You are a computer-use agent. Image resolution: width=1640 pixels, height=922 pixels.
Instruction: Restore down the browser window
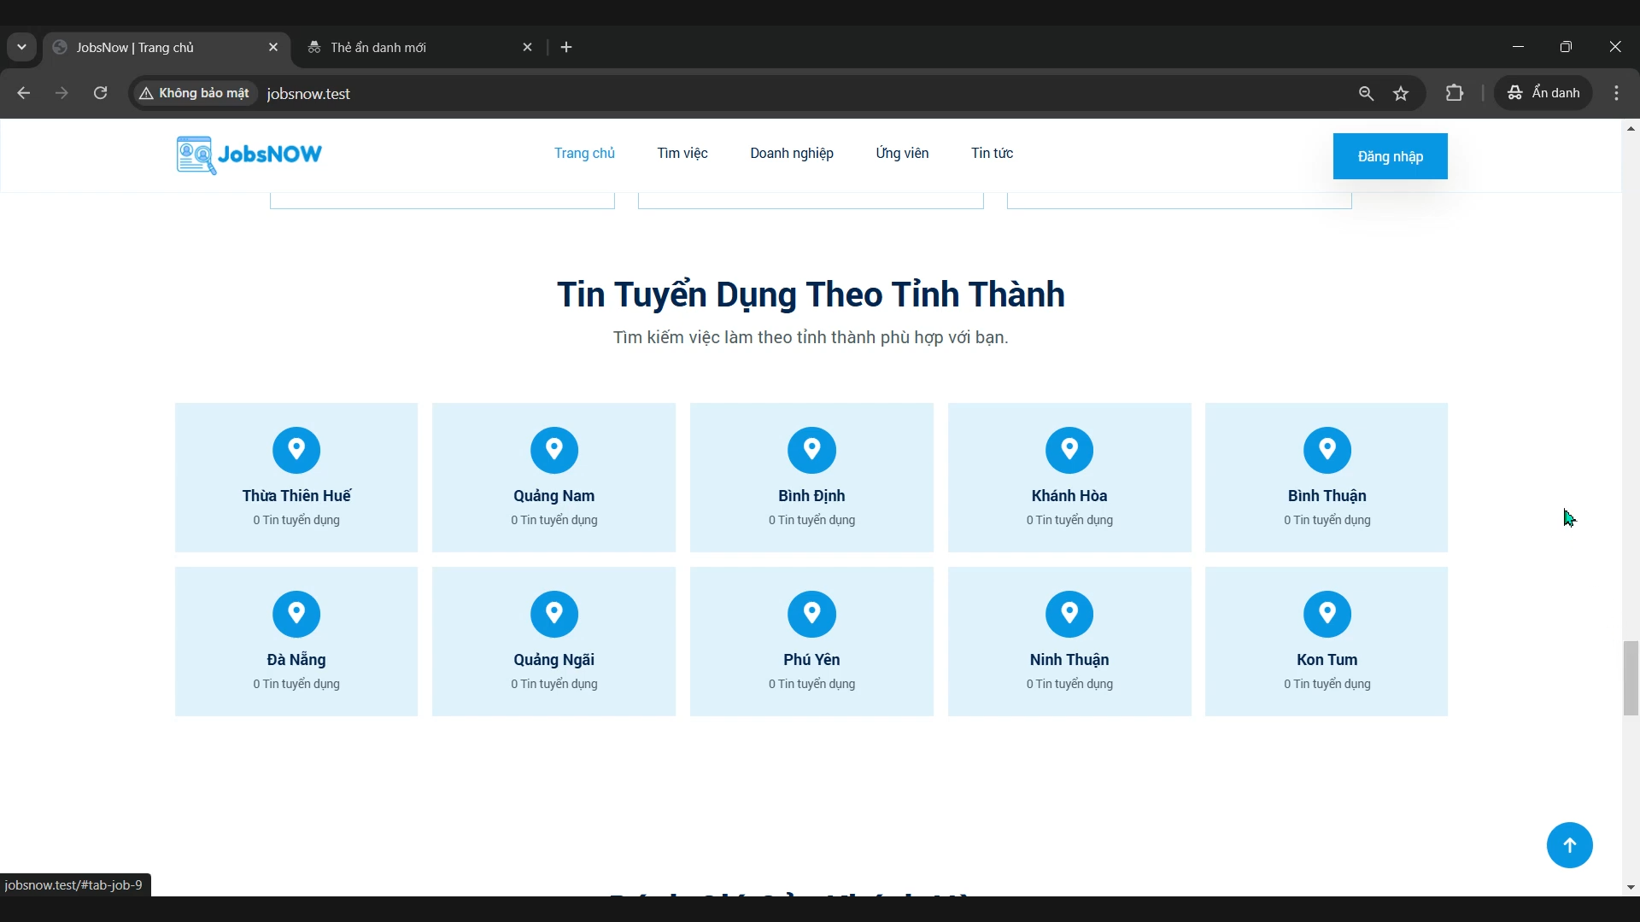coord(1567,47)
